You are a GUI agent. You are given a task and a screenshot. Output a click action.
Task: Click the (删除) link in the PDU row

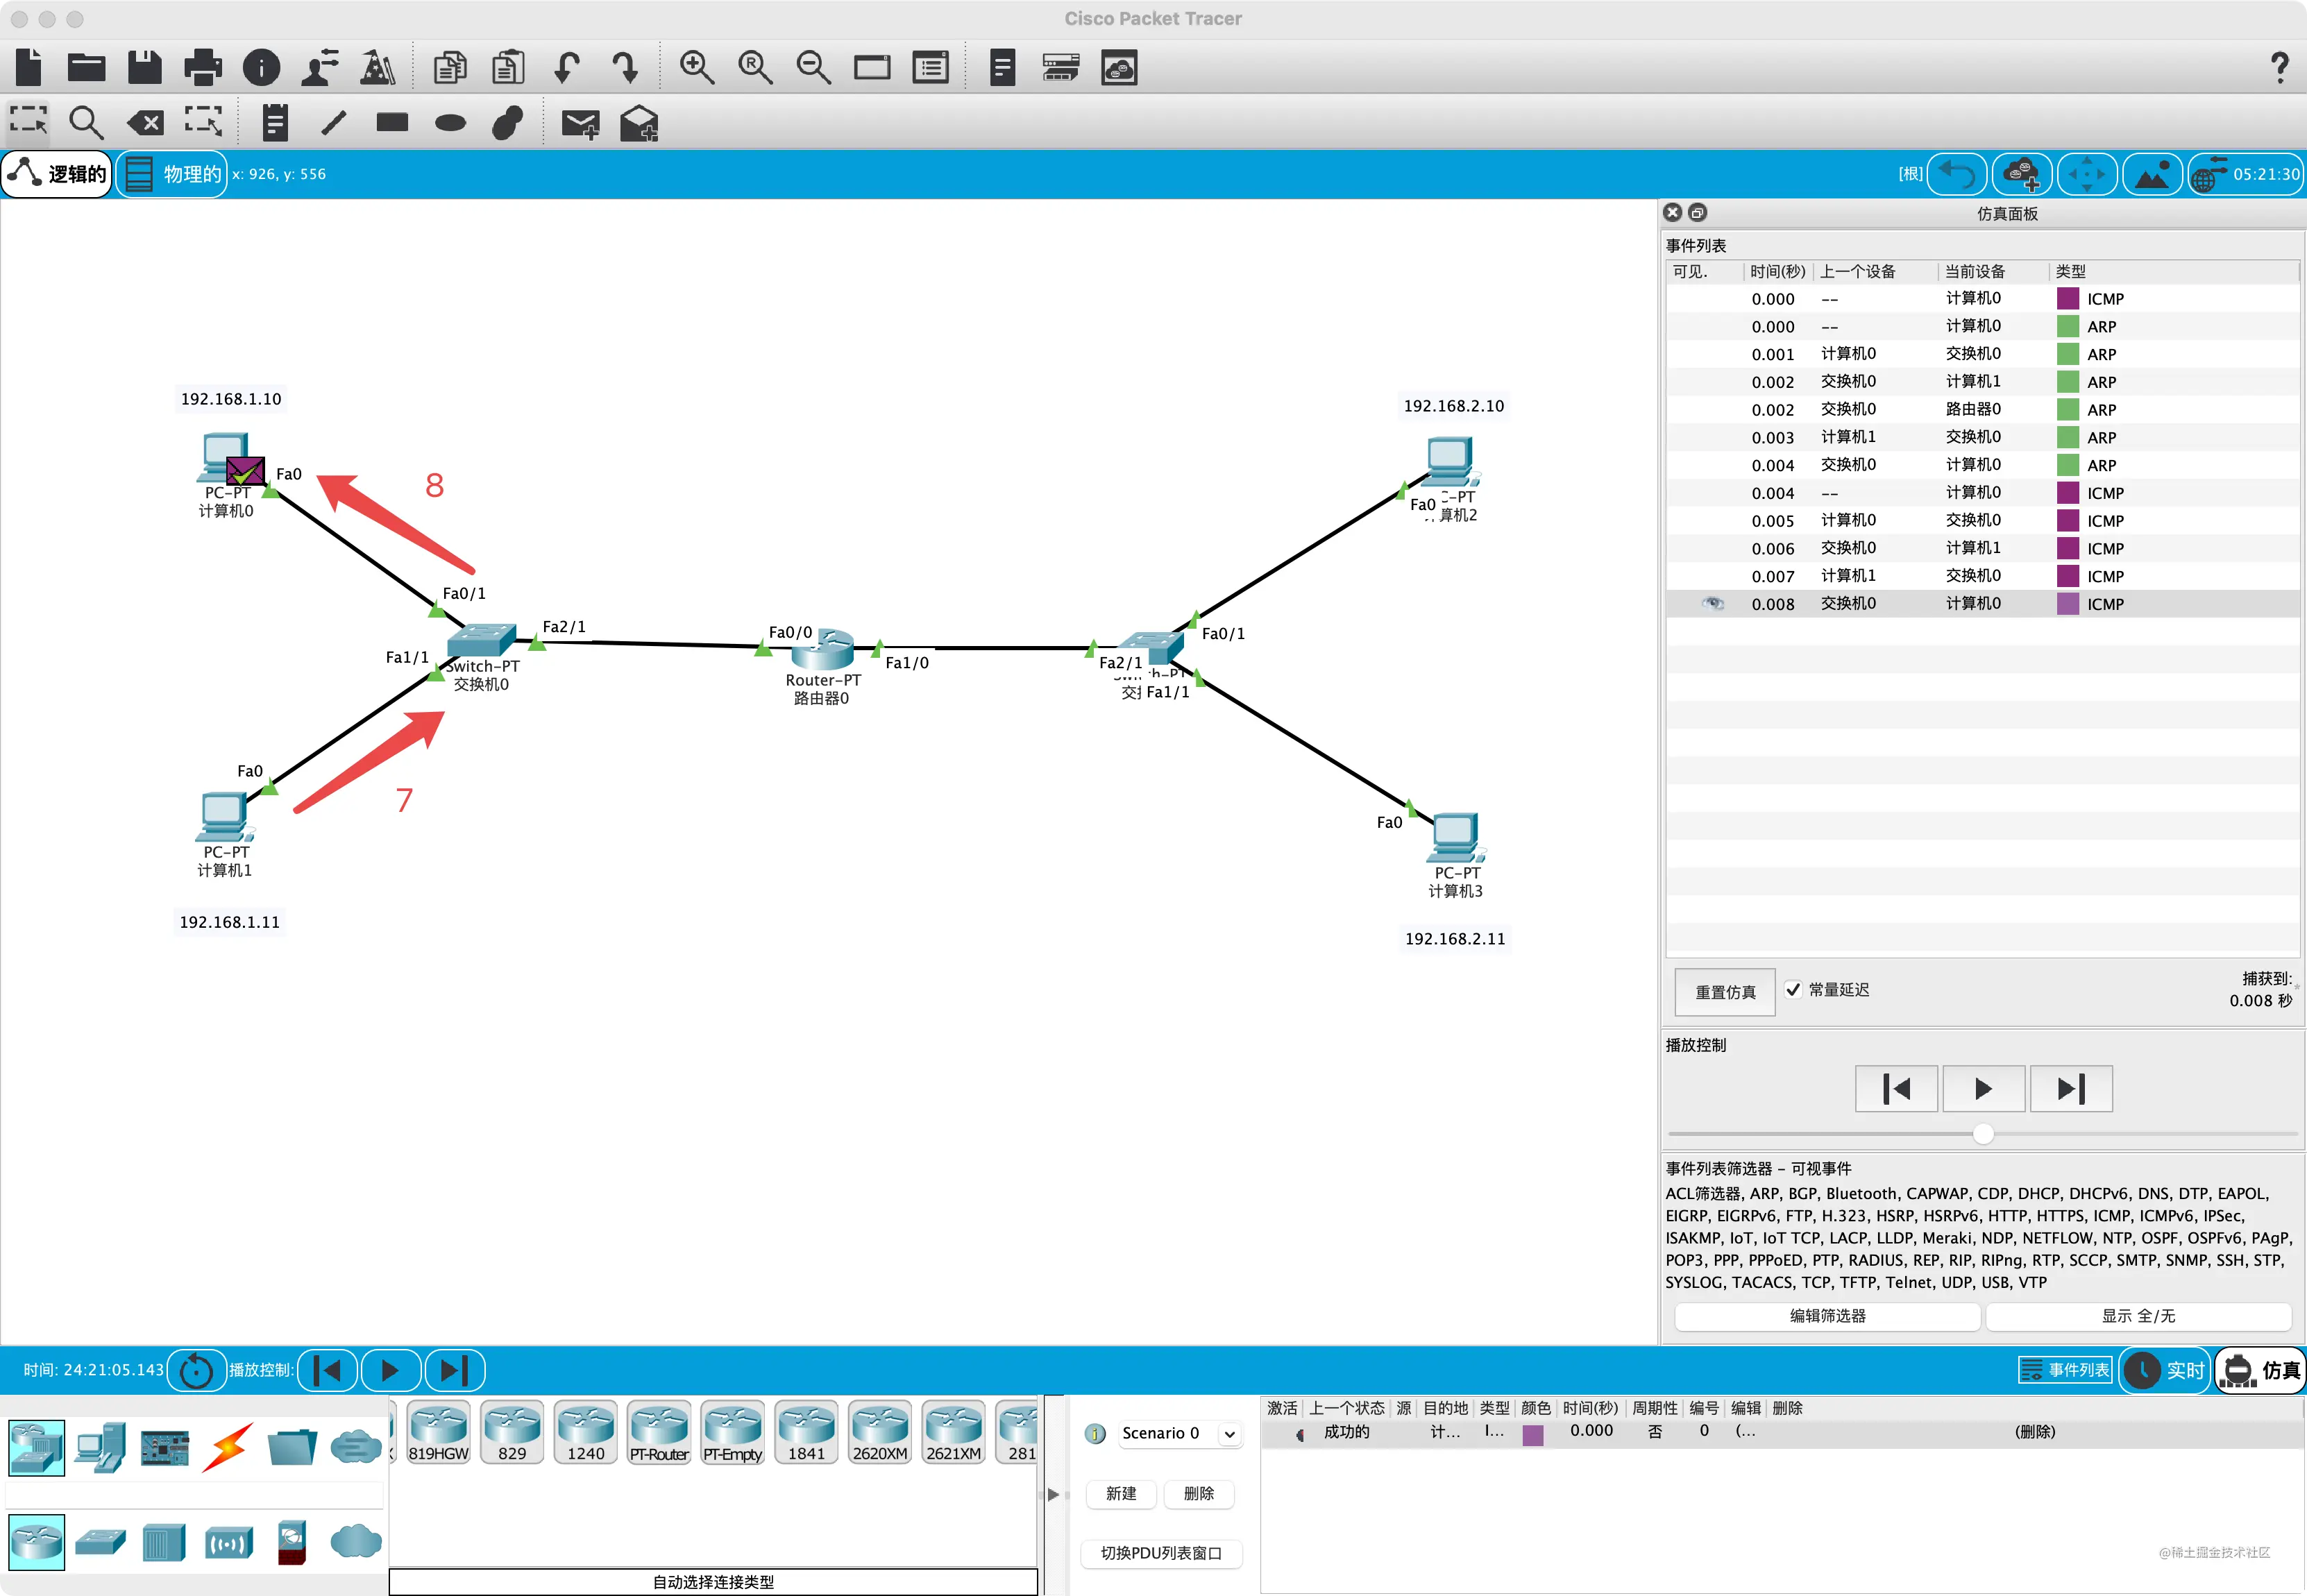2034,1432
